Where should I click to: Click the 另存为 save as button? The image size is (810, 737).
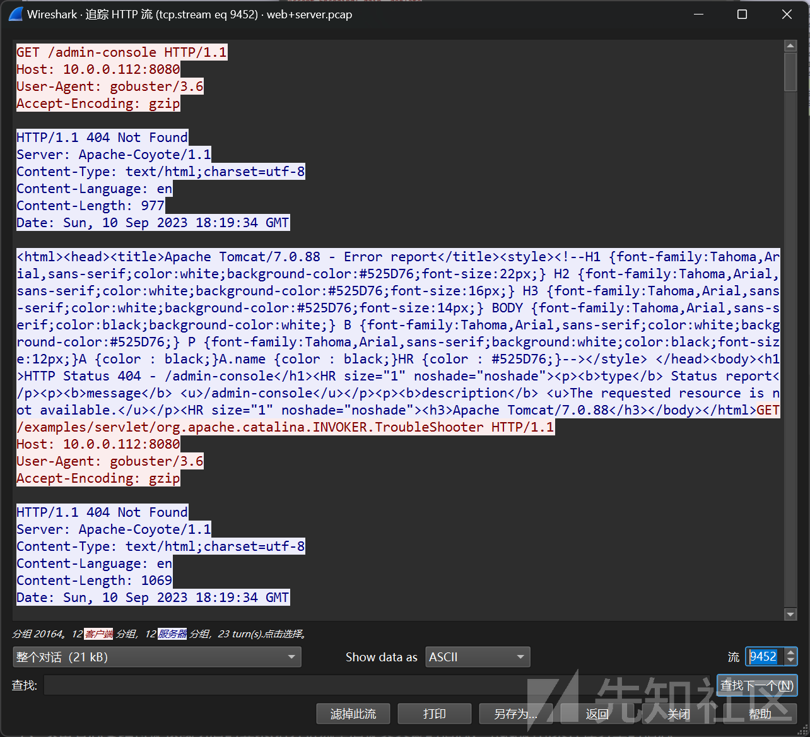coord(516,714)
